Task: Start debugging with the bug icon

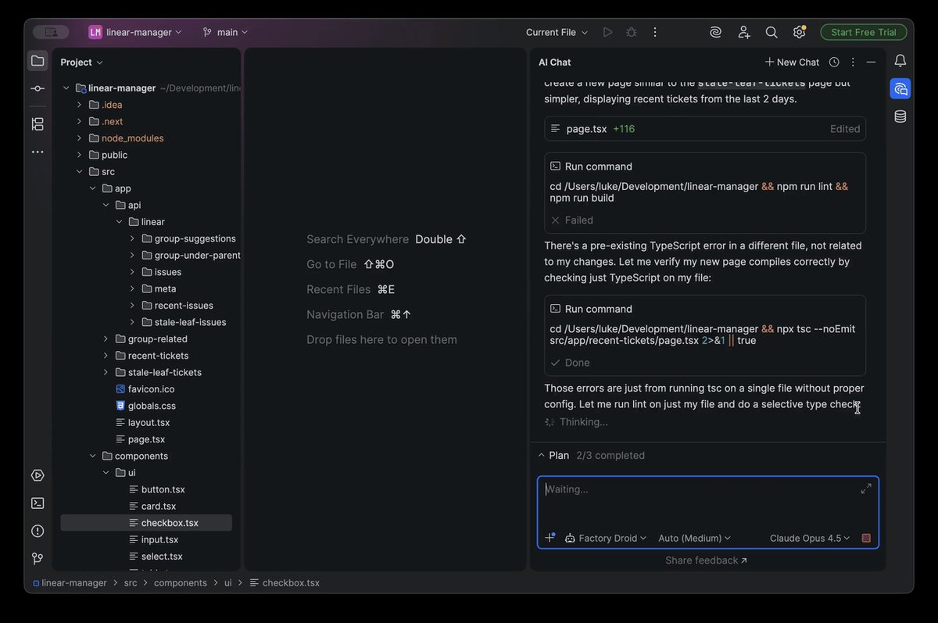Action: pyautogui.click(x=631, y=32)
